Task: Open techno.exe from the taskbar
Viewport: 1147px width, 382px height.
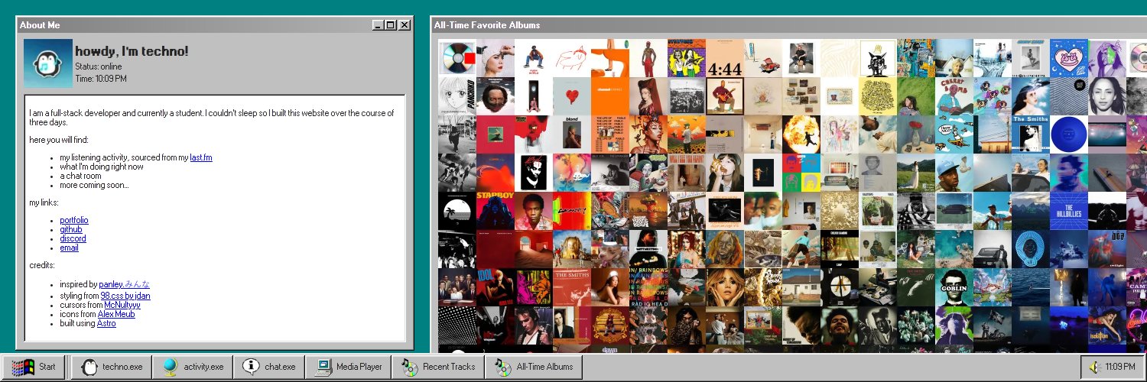Action: point(112,367)
